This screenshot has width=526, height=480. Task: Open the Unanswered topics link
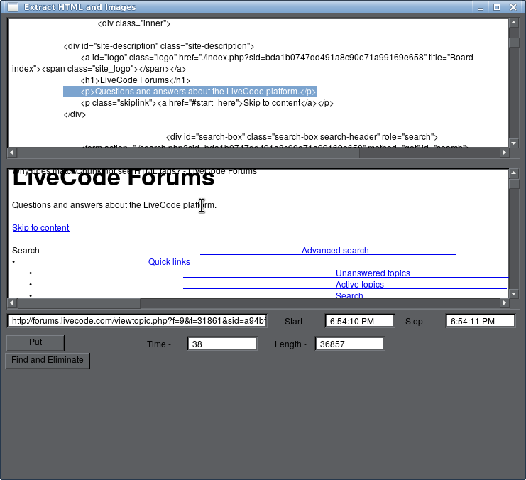pyautogui.click(x=373, y=273)
